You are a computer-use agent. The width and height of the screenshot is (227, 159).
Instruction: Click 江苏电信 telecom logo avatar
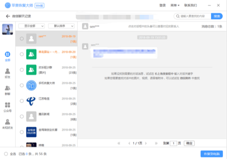tap(31, 101)
